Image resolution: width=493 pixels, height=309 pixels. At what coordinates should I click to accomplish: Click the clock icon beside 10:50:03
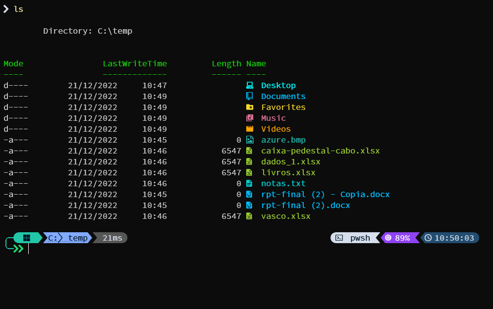(428, 238)
